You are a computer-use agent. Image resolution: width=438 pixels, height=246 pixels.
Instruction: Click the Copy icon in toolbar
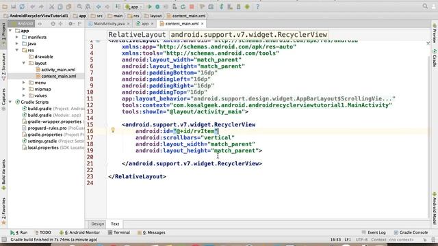pos(60,6)
